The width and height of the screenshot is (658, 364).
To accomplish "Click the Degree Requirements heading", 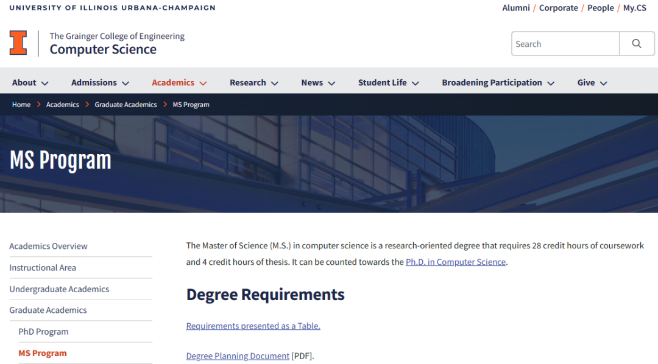I will click(x=265, y=295).
